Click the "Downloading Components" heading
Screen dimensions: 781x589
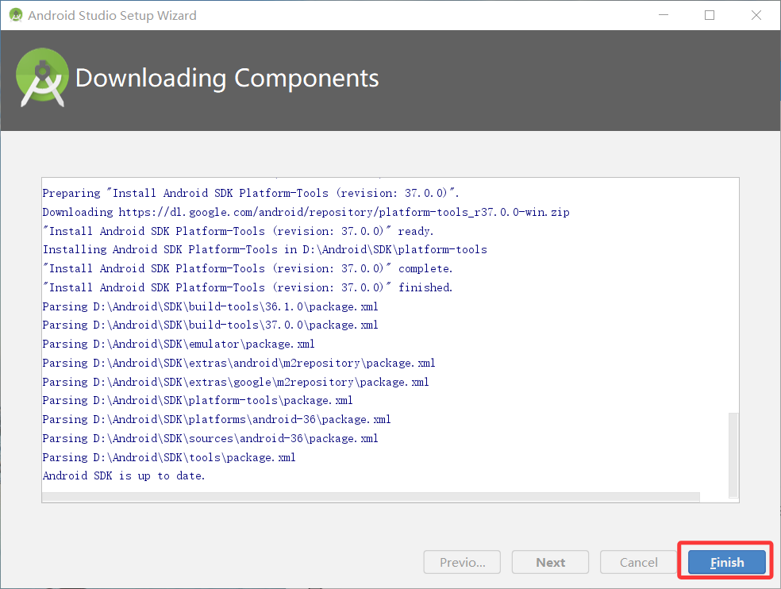pos(227,79)
